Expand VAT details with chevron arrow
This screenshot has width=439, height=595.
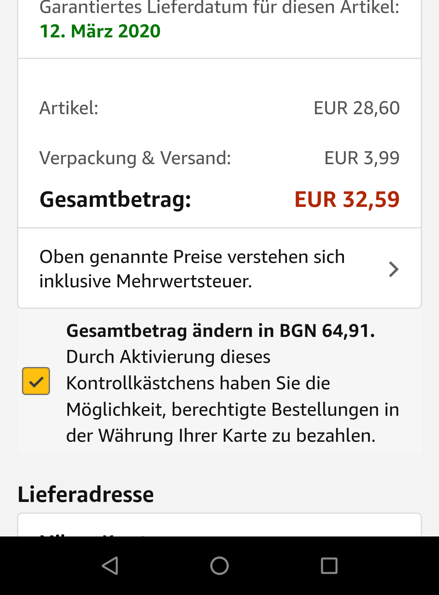pos(393,269)
